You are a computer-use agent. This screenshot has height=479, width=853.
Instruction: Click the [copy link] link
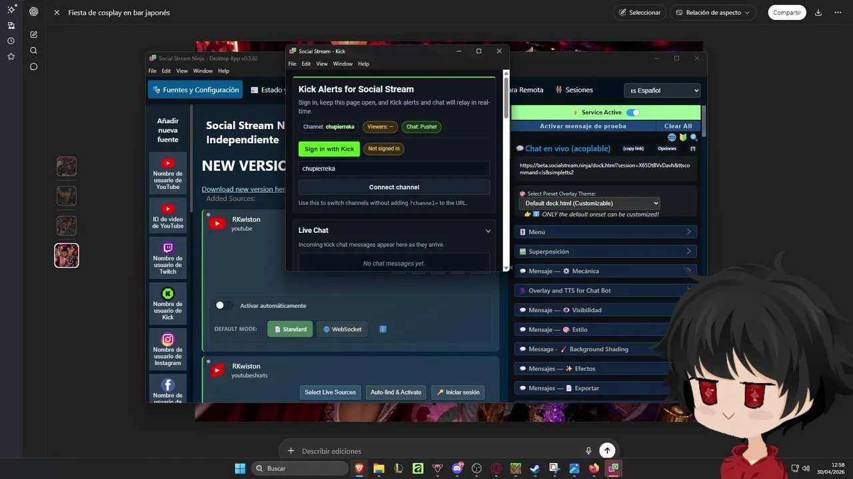(x=633, y=148)
